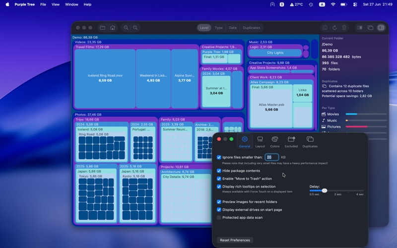Click the menu bar date and time
This screenshot has width=397, height=248.
378,4
